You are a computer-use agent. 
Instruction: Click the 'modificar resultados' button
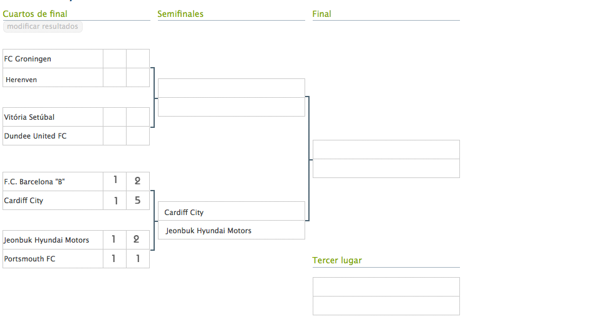pyautogui.click(x=43, y=26)
